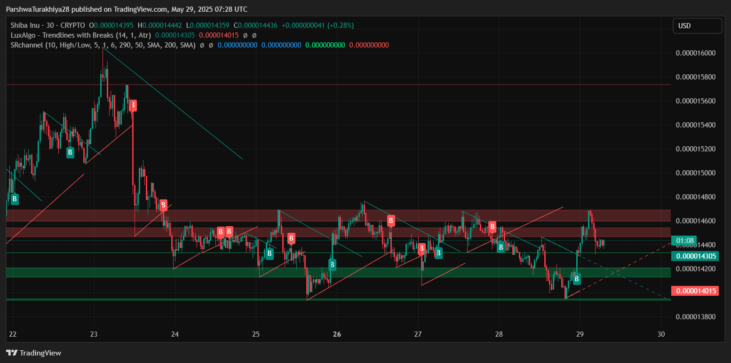
Task: Click the 30 date label on time axis
Action: 661,334
